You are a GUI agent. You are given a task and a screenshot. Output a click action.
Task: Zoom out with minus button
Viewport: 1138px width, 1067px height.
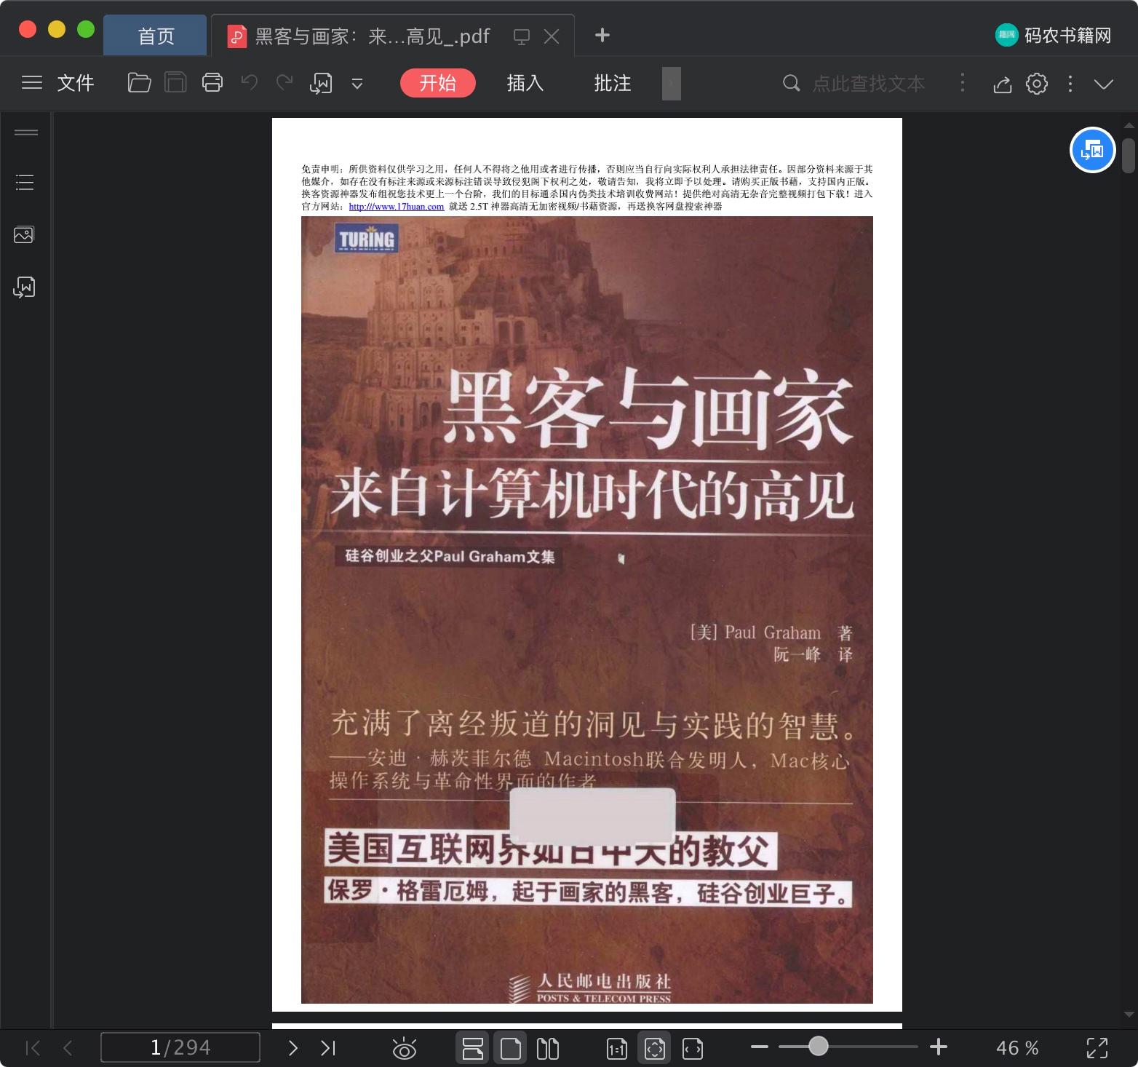[x=760, y=1047]
